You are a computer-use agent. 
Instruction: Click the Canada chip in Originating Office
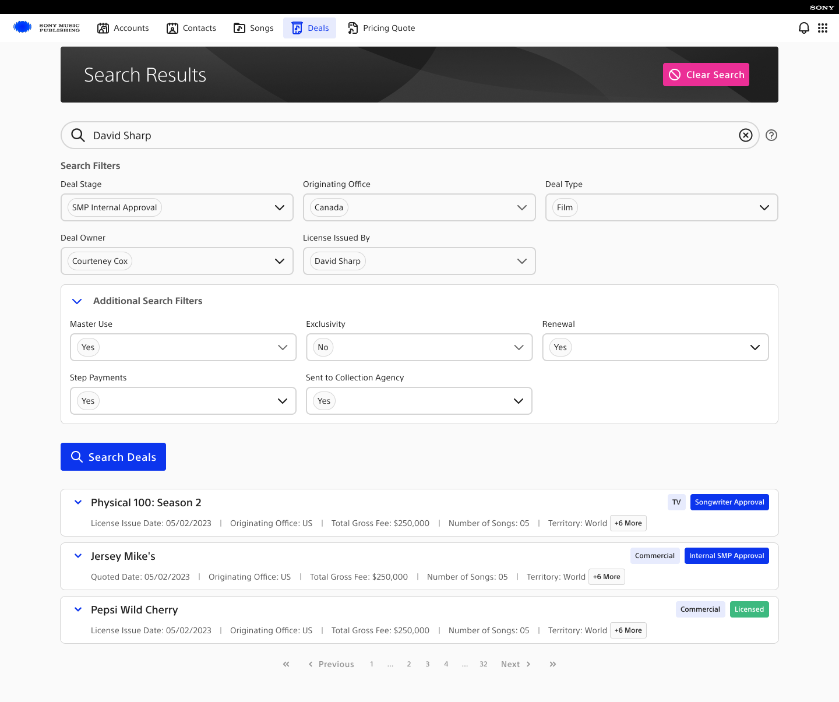(329, 207)
